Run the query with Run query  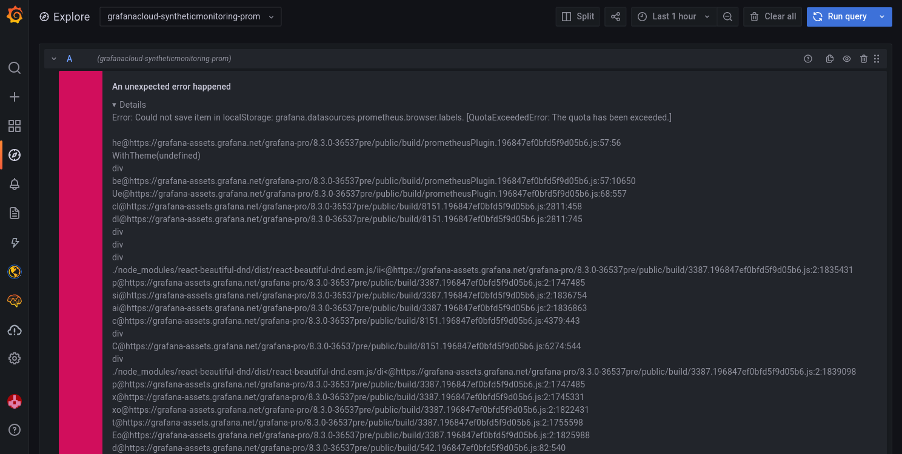(x=840, y=17)
